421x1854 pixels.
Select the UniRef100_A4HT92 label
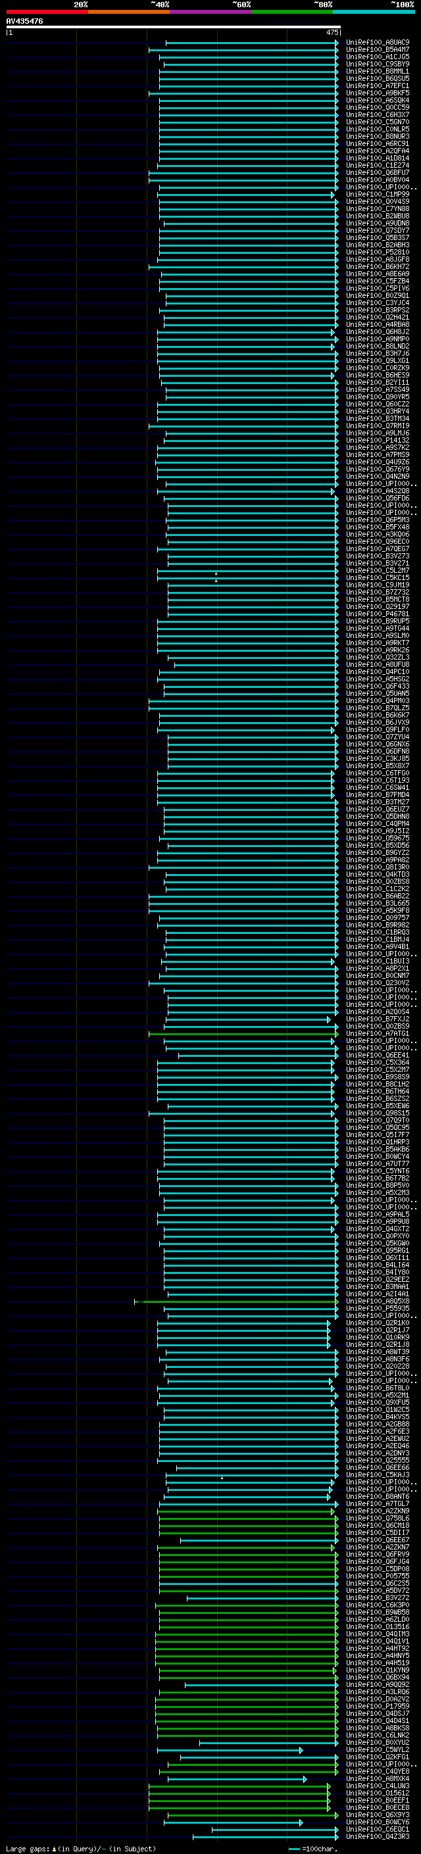point(378,1648)
